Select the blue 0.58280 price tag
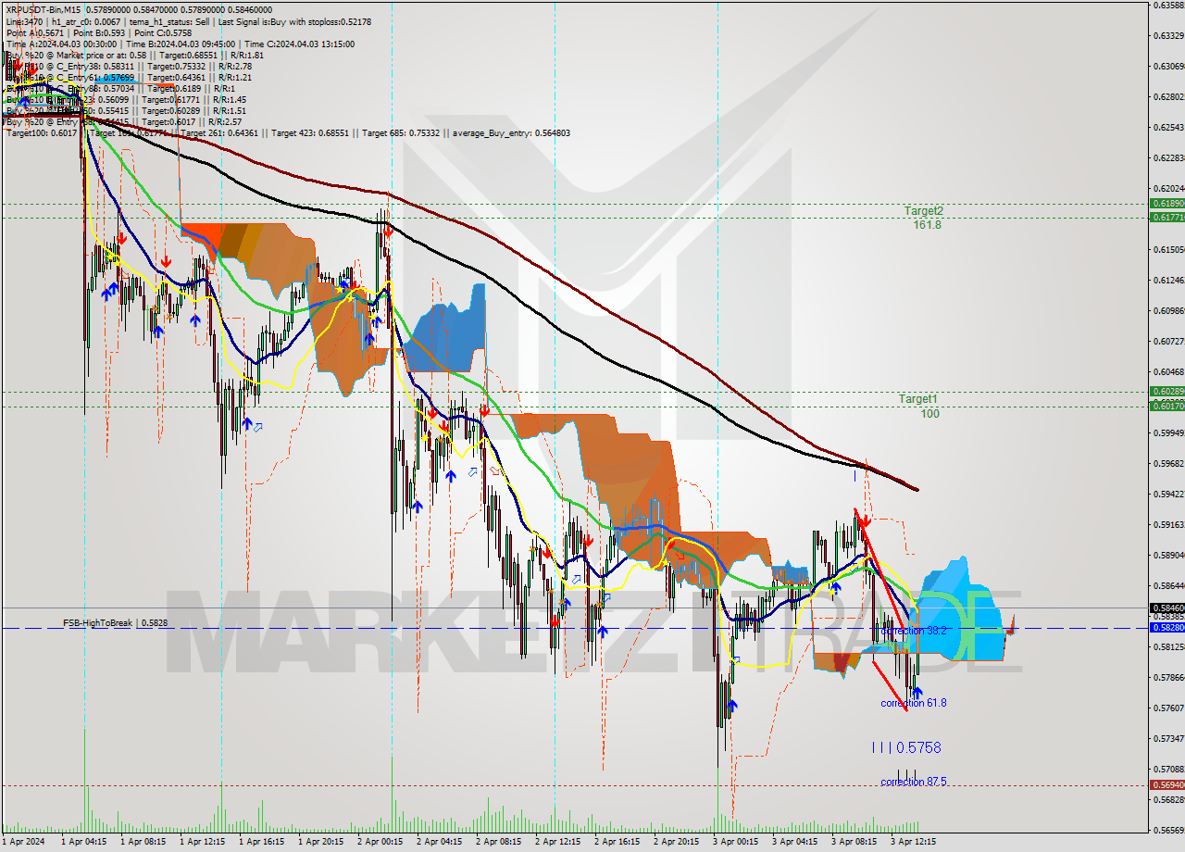The image size is (1185, 852). click(1166, 628)
